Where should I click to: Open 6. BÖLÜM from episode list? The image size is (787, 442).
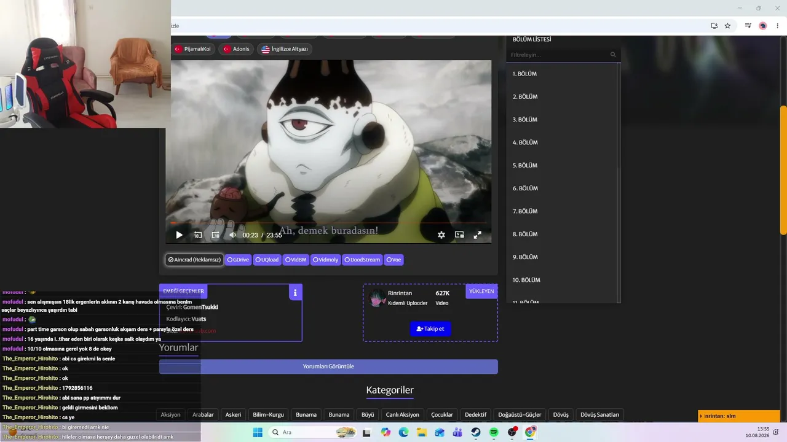[x=563, y=188]
